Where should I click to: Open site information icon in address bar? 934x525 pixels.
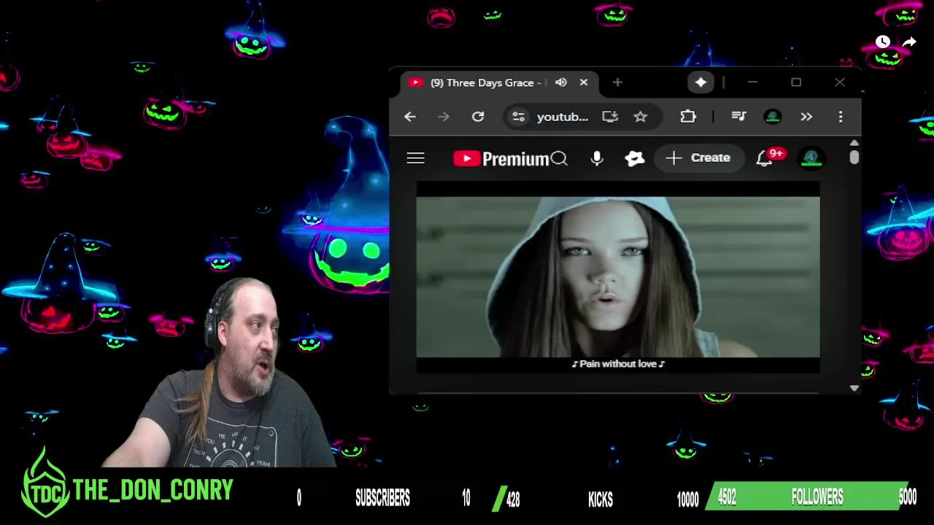coord(518,117)
